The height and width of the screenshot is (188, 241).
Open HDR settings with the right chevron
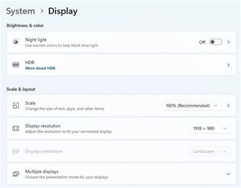[x=228, y=65]
